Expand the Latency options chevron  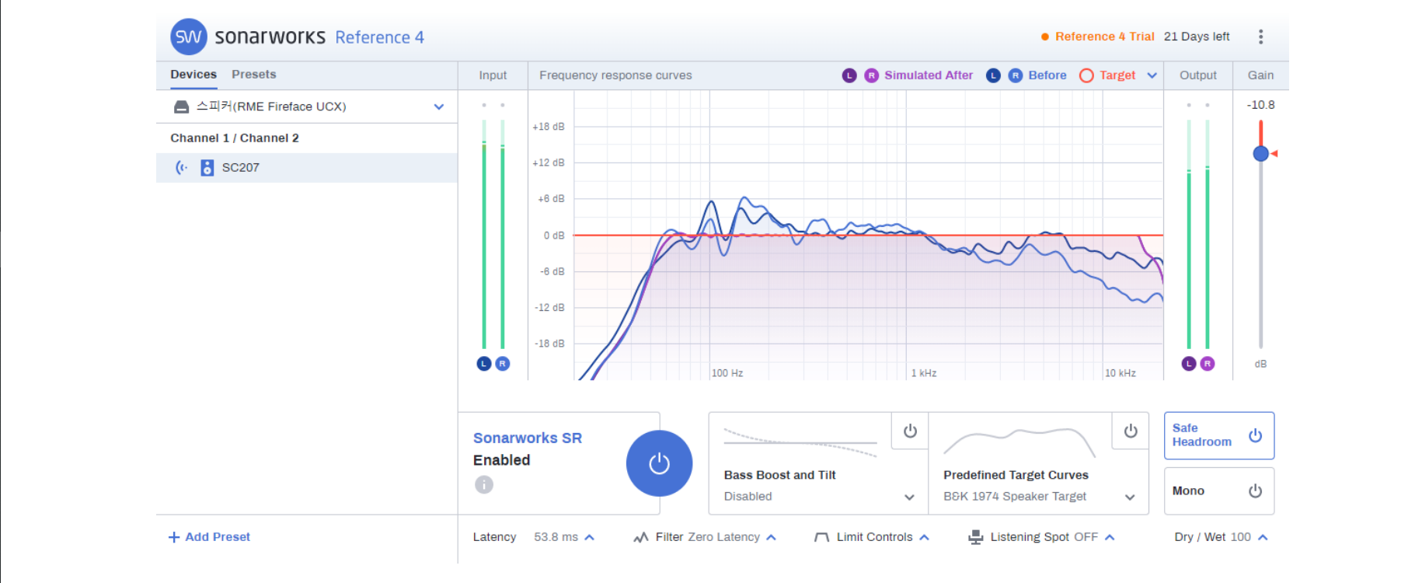click(x=589, y=537)
